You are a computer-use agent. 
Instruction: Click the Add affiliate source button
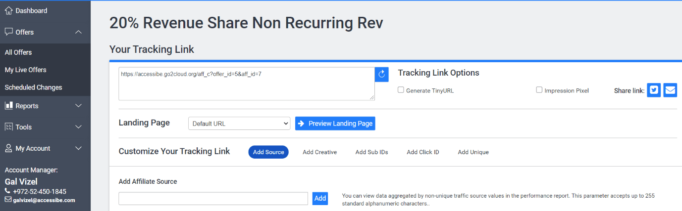[320, 198]
